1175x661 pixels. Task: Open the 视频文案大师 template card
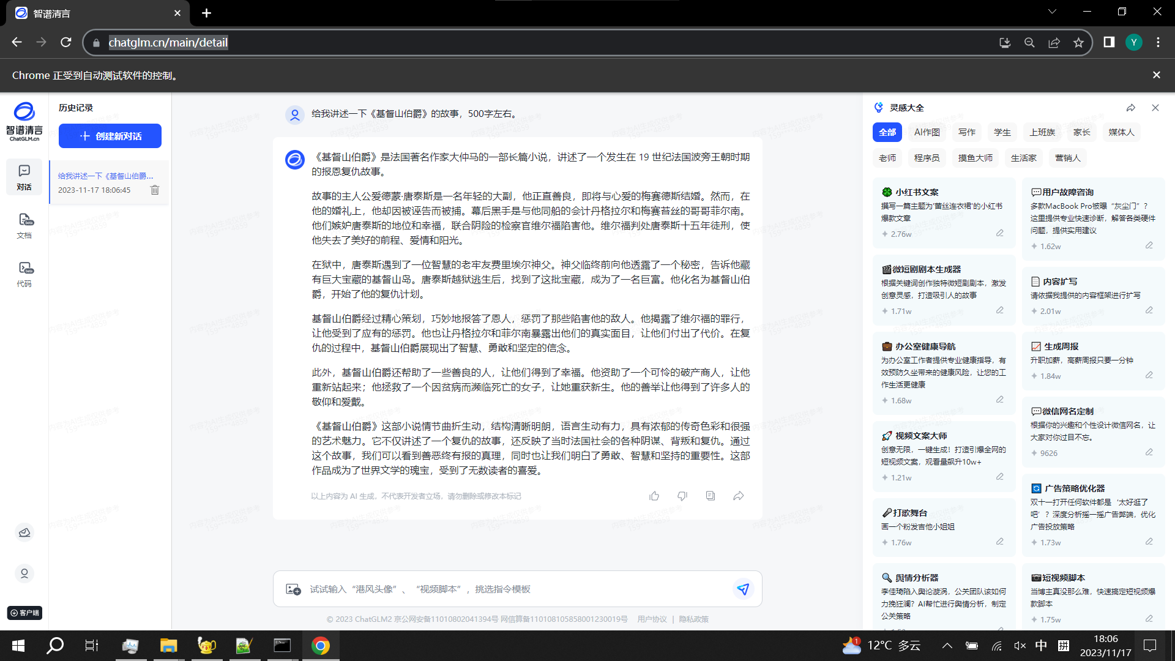click(x=944, y=456)
